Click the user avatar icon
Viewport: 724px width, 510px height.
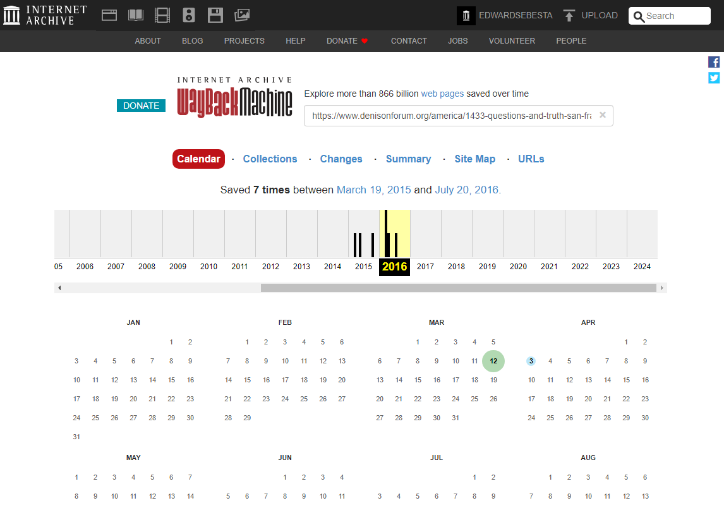466,16
